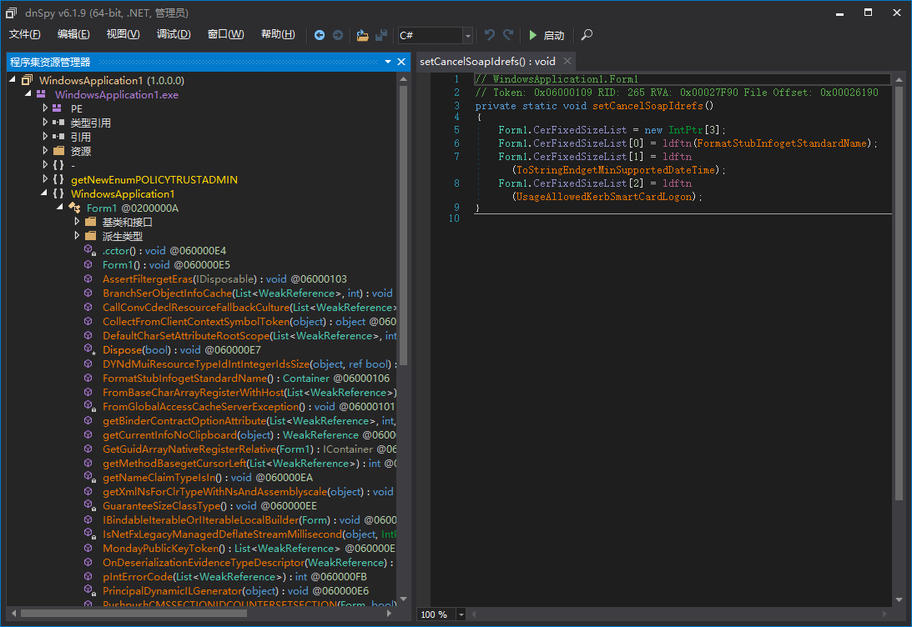The width and height of the screenshot is (912, 627).
Task: Close the assembly explorer panel
Action: [402, 62]
